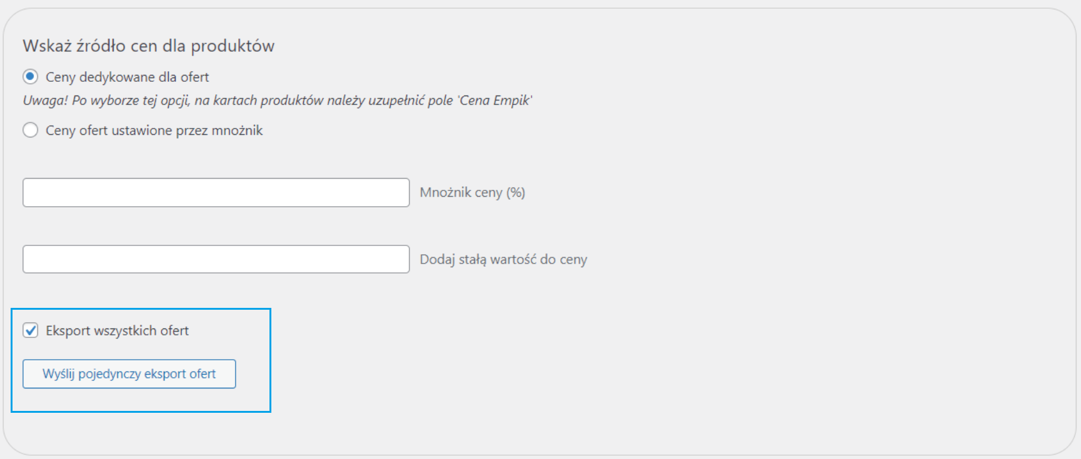The width and height of the screenshot is (1081, 459).
Task: Click the 'Dodaj stałą wartość do ceny' label
Action: 503,259
